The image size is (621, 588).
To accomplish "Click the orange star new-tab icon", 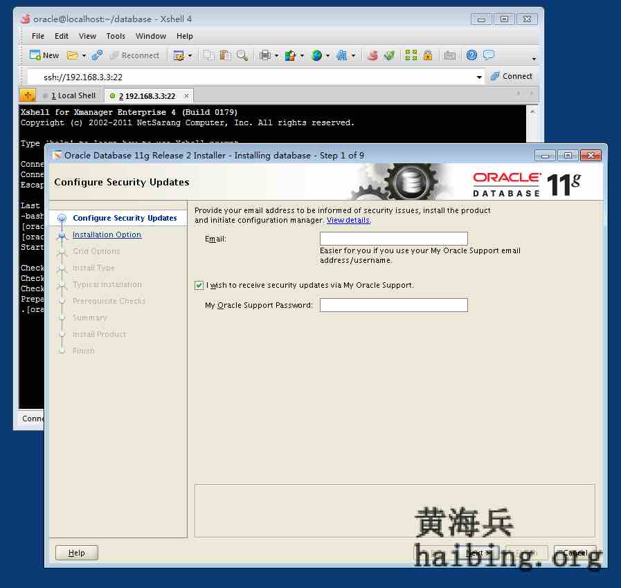I will tap(28, 95).
